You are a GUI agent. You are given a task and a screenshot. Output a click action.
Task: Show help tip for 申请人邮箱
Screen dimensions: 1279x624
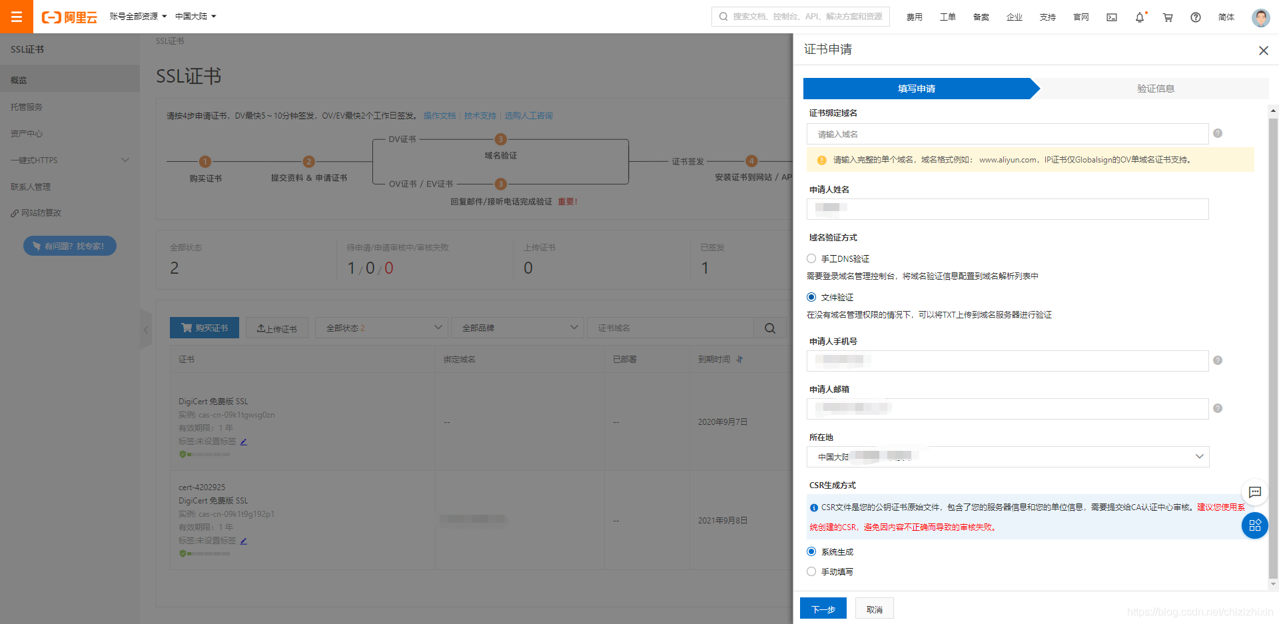point(1218,408)
